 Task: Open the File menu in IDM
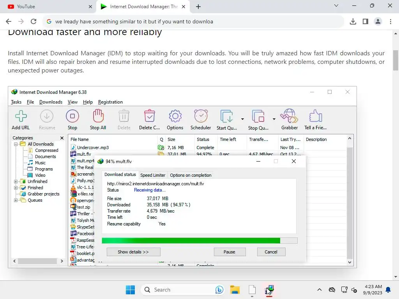coord(30,102)
